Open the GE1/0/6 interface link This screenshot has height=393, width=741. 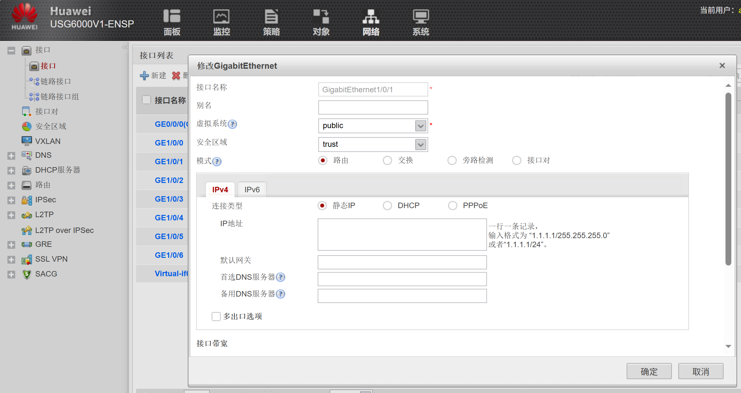tap(169, 255)
